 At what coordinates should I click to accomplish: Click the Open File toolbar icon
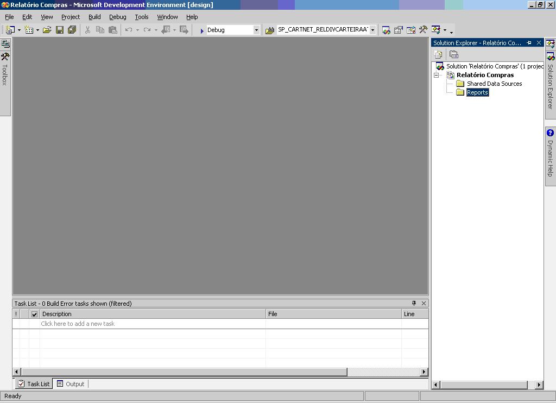pyautogui.click(x=47, y=30)
